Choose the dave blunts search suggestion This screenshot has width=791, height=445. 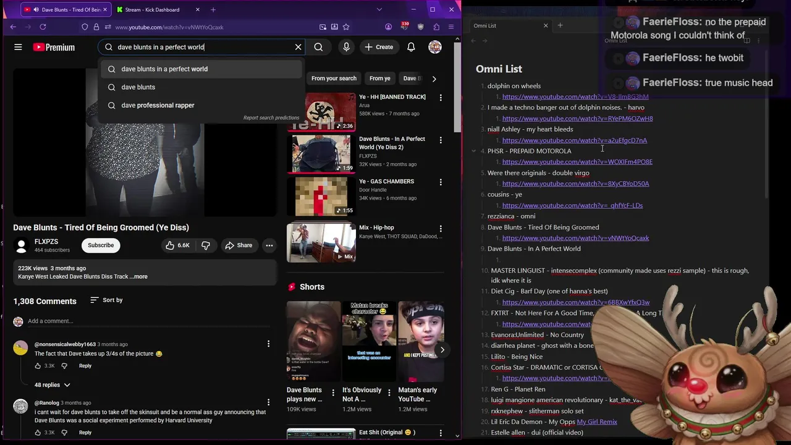coord(201,87)
